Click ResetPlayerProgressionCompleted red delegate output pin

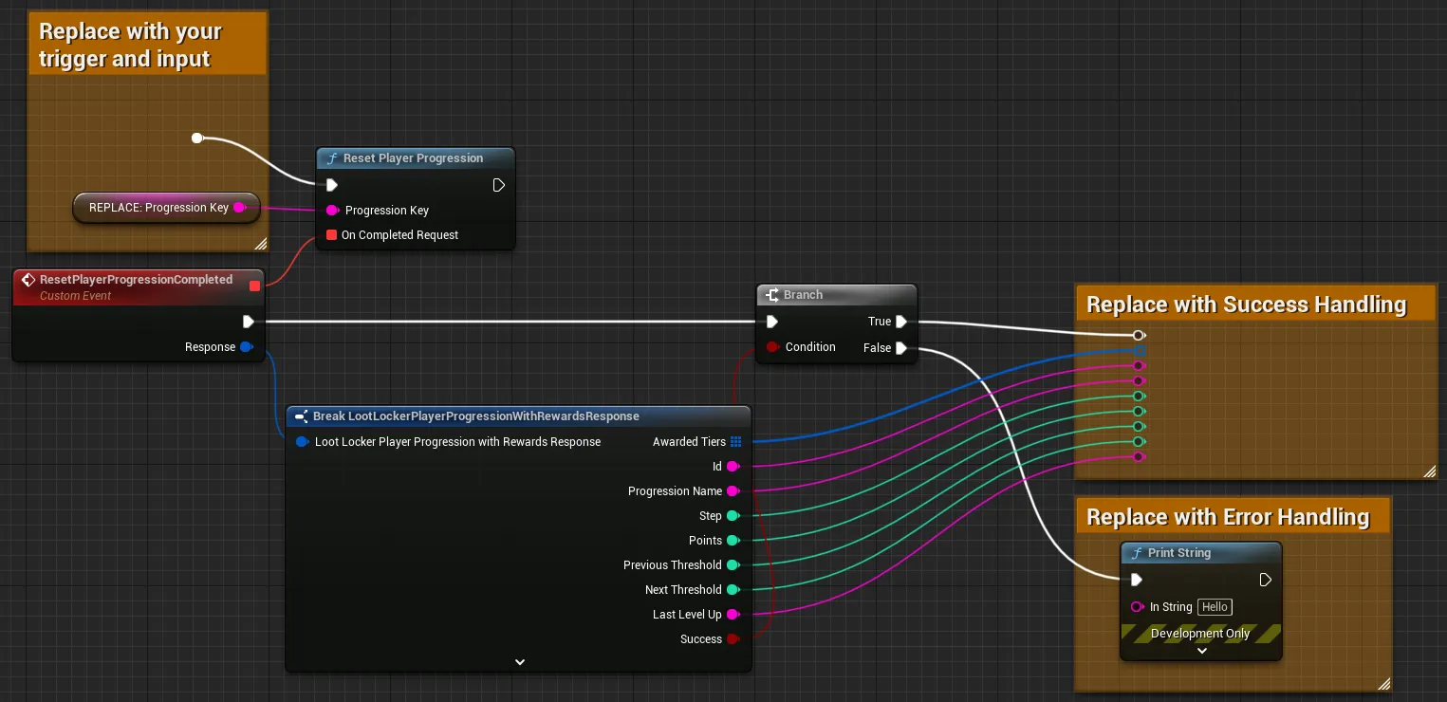coord(254,286)
